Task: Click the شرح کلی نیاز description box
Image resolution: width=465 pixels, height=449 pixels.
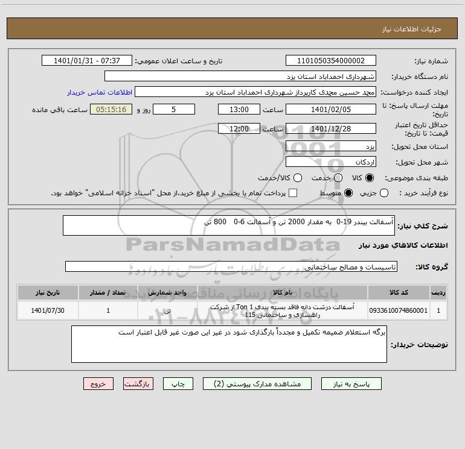Action: [229, 225]
